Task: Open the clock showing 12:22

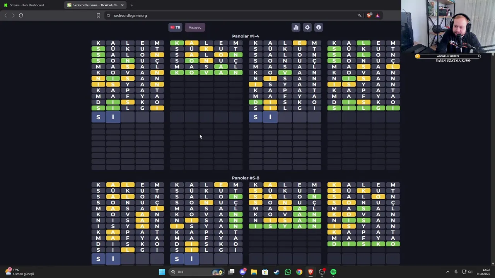Action: pyautogui.click(x=483, y=272)
